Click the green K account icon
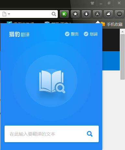The height and width of the screenshot is (150, 125). (x=64, y=14)
